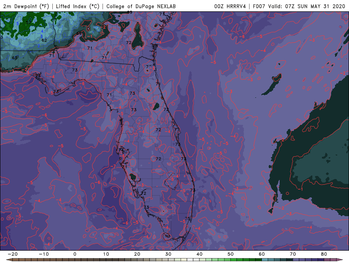349x262 pixels.
Task: Click the 80 label on the color scale
Action: click(324, 254)
